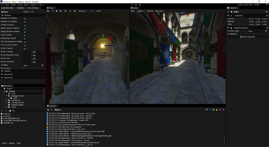Switch to the Hierarchy tab

click(x=20, y=8)
